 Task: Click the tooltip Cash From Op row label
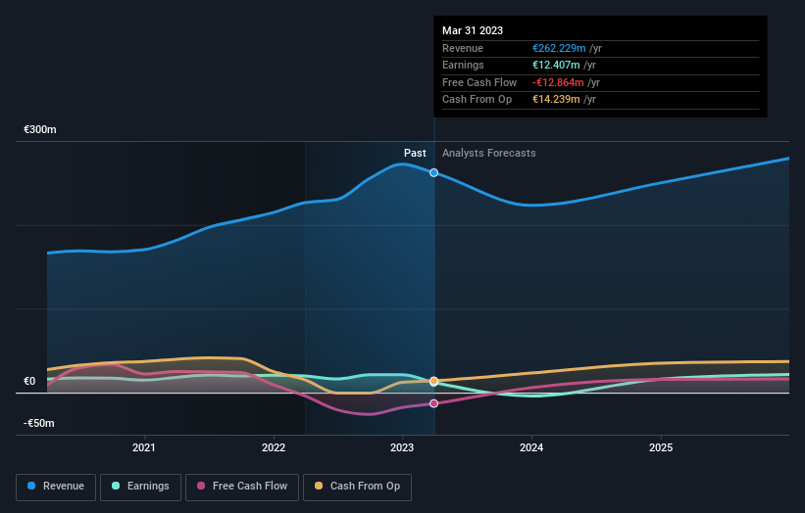pos(477,100)
